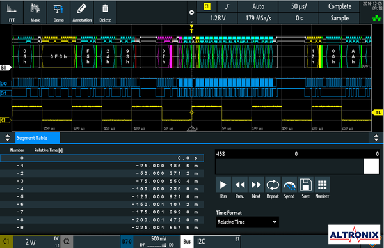Open the settings gear in toolbar
384x248 pixels.
tap(191, 13)
